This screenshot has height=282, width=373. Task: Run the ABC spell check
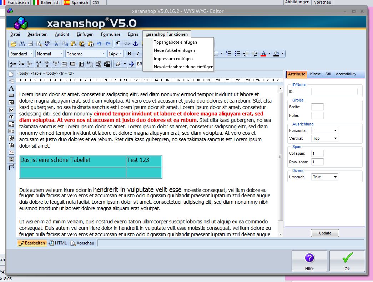[x=47, y=44]
